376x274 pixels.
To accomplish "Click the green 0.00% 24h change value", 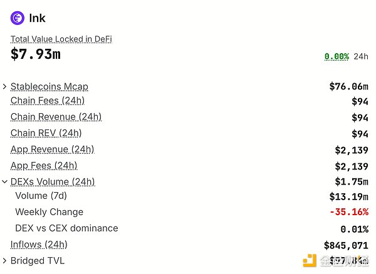I will [337, 56].
